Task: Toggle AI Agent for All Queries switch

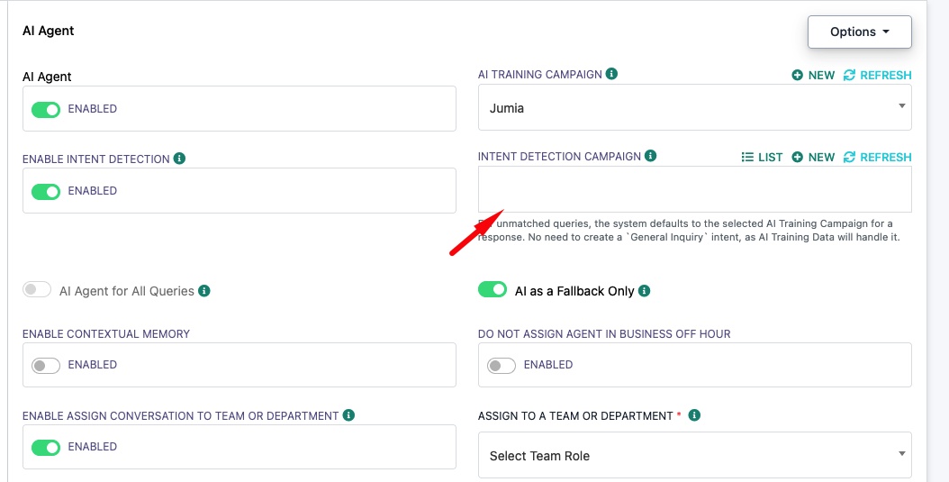Action: coord(37,289)
